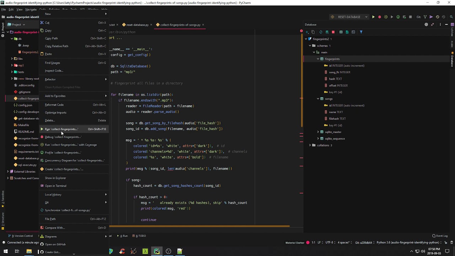Expand sqlite_sequence table
This screenshot has width=455, height=256.
click(318, 139)
